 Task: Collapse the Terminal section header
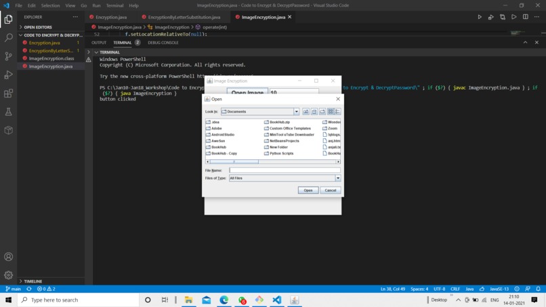[109, 52]
